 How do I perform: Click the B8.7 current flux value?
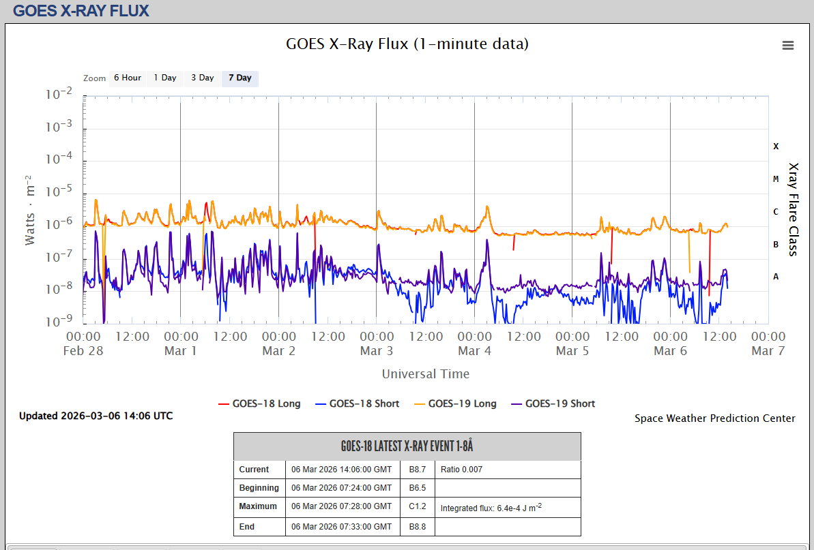click(x=418, y=470)
